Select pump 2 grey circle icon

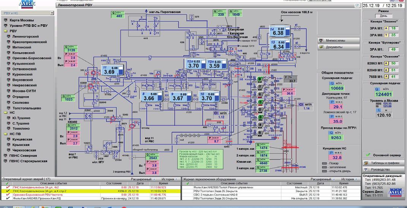[260, 109]
